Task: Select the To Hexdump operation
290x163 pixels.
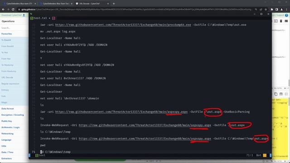Action: coord(14,65)
